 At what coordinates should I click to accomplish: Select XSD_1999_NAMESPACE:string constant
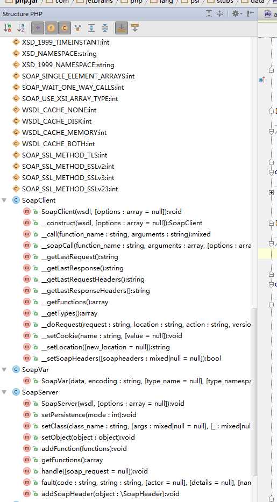click(x=68, y=64)
